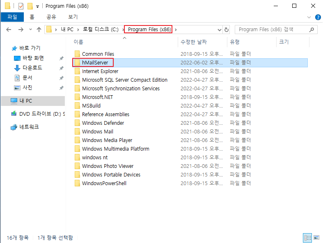Click 파일 폴더 type of Windows Mail row
Image resolution: width=323 pixels, height=243 pixels.
point(240,131)
